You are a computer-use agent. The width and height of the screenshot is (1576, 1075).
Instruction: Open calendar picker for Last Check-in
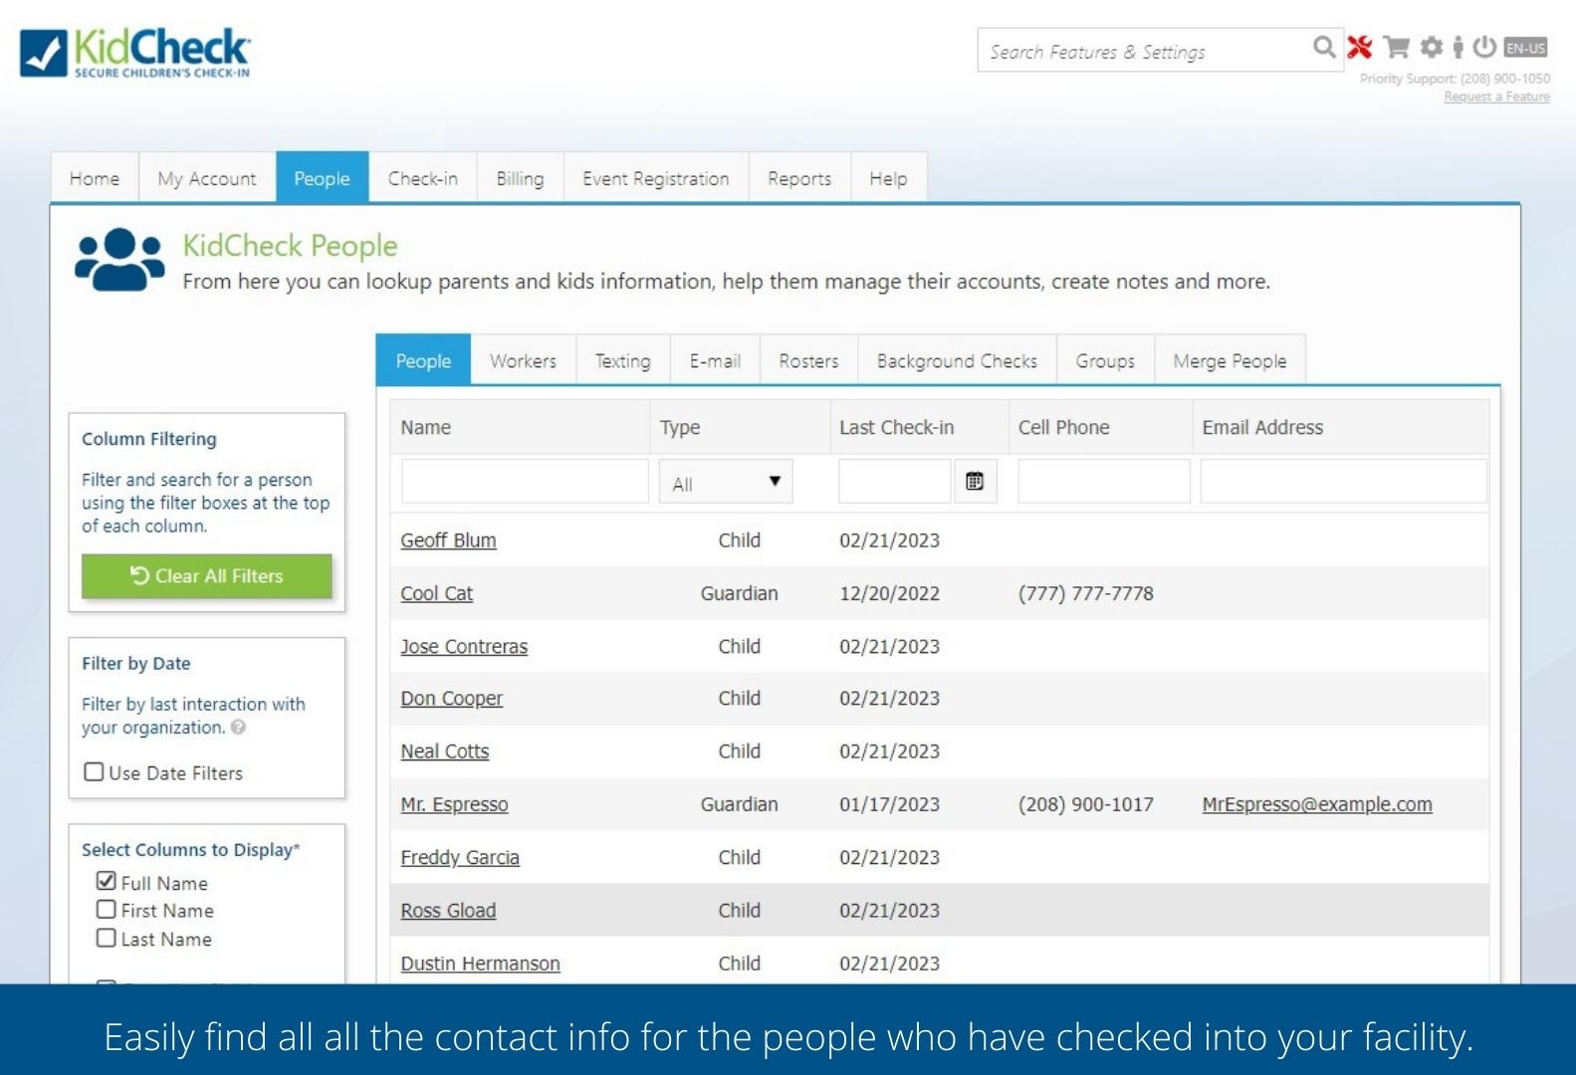point(975,482)
